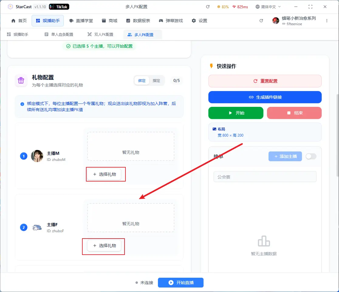
Task: Click the refresh icon beside user avatar
Action: tap(261, 21)
